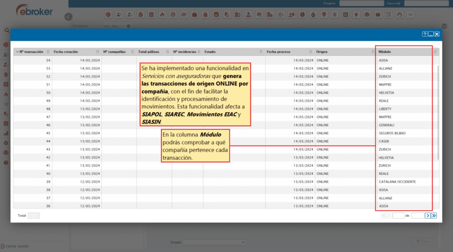Grab column handle beside Módulo header

(x=435, y=52)
